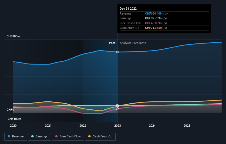Click the 2021 x-axis label
The height and width of the screenshot is (144, 226).
coord(48,126)
